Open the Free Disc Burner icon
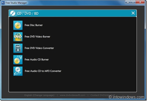The height and width of the screenshot is (101, 147). [18, 25]
